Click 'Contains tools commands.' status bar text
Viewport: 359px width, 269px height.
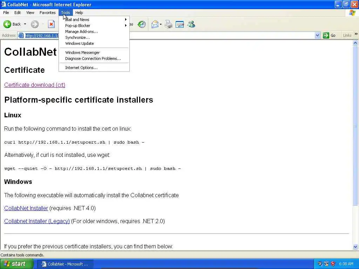pos(22,255)
